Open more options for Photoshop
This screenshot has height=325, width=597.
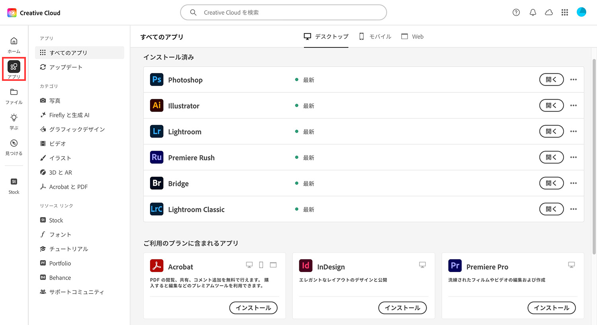573,80
